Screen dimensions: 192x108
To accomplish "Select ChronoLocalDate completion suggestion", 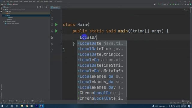I will coord(101,93).
